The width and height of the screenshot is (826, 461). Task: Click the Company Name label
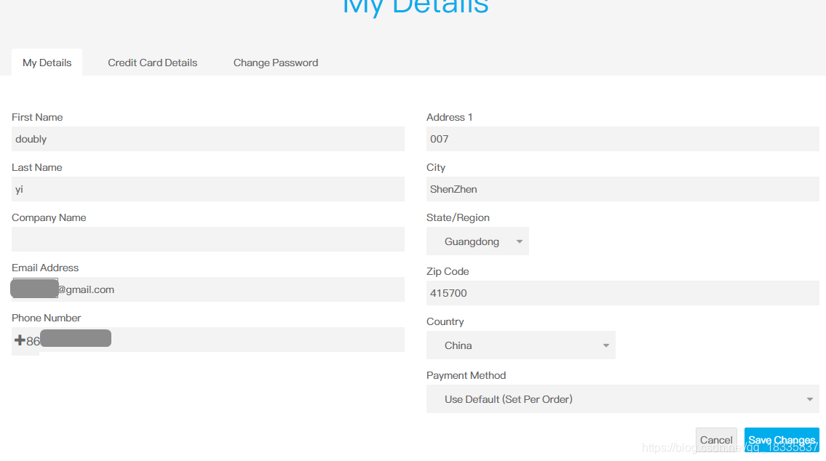click(49, 218)
